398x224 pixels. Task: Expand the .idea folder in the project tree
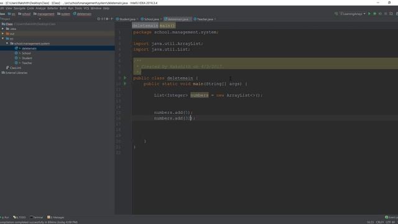2,29
